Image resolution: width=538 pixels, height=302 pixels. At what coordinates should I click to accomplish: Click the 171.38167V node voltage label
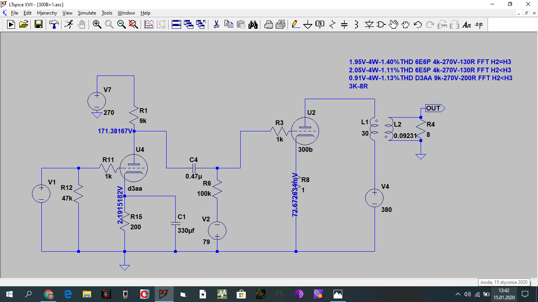115,131
